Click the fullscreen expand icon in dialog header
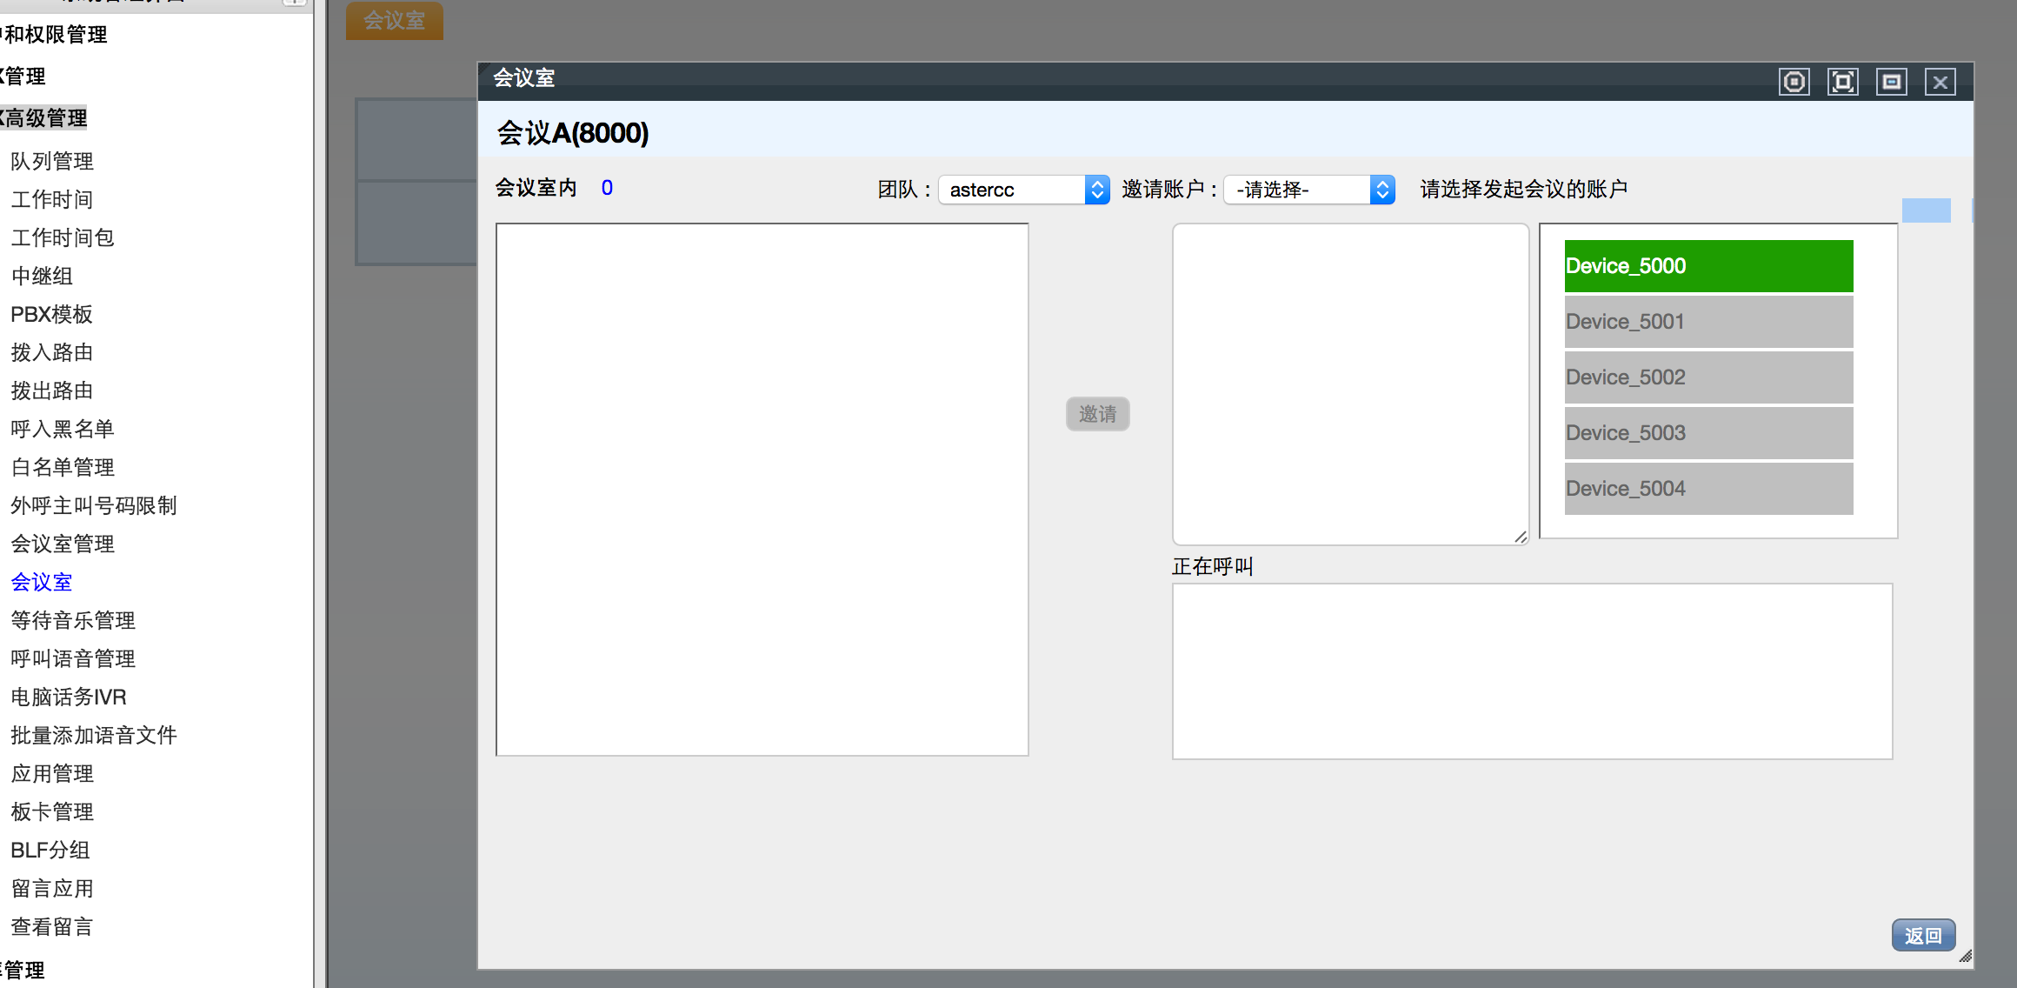Screen dimensions: 2017x988 pos(1842,82)
